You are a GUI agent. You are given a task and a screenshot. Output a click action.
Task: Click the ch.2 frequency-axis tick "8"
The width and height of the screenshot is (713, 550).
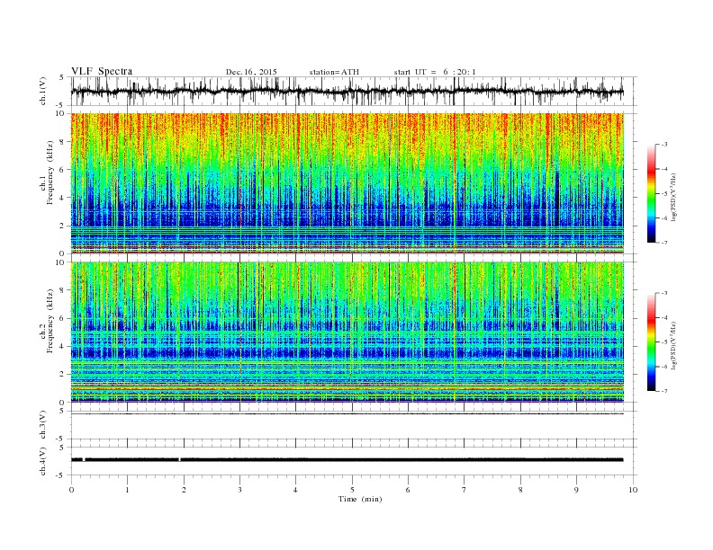pyautogui.click(x=63, y=290)
